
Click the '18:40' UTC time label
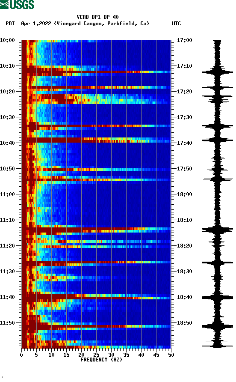click(184, 297)
